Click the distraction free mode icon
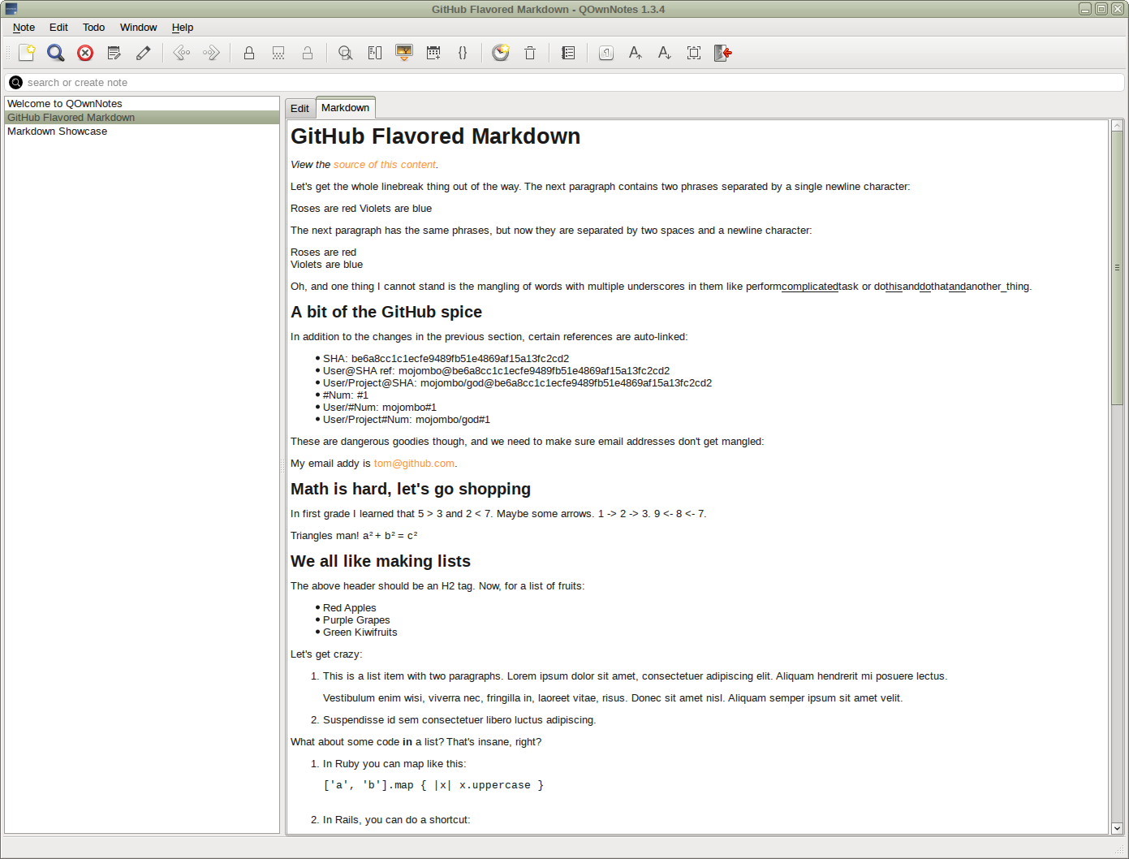The height and width of the screenshot is (859, 1129). (694, 53)
